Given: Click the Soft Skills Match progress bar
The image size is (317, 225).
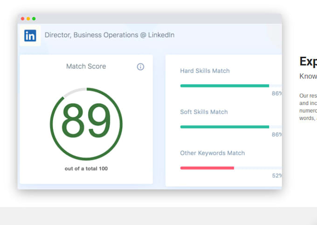Looking at the screenshot, I should (x=231, y=127).
